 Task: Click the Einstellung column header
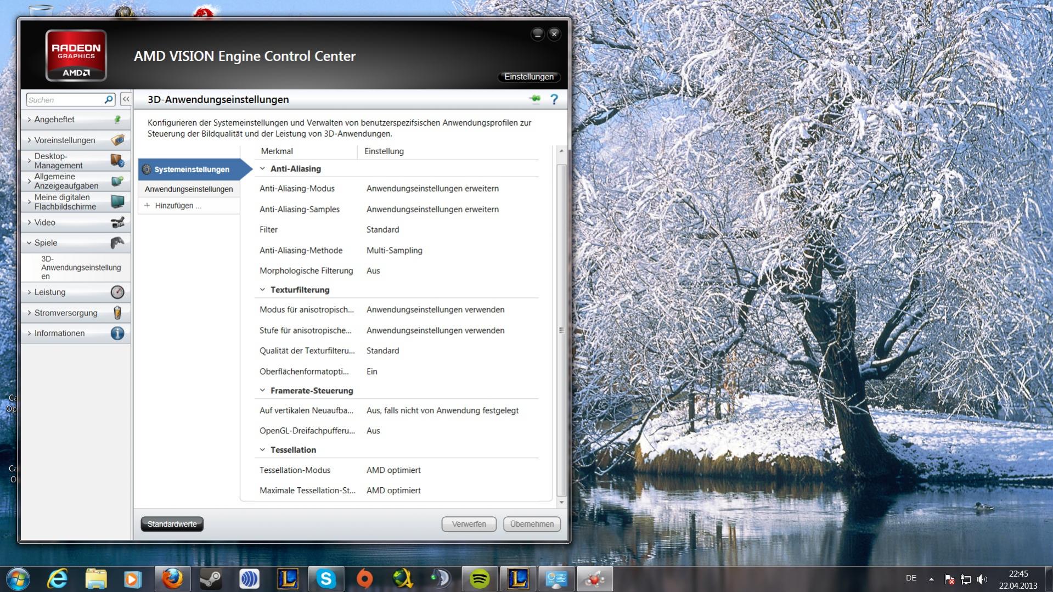click(x=384, y=151)
